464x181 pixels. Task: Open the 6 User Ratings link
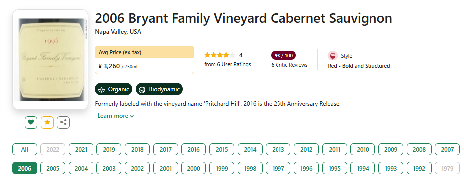point(228,64)
